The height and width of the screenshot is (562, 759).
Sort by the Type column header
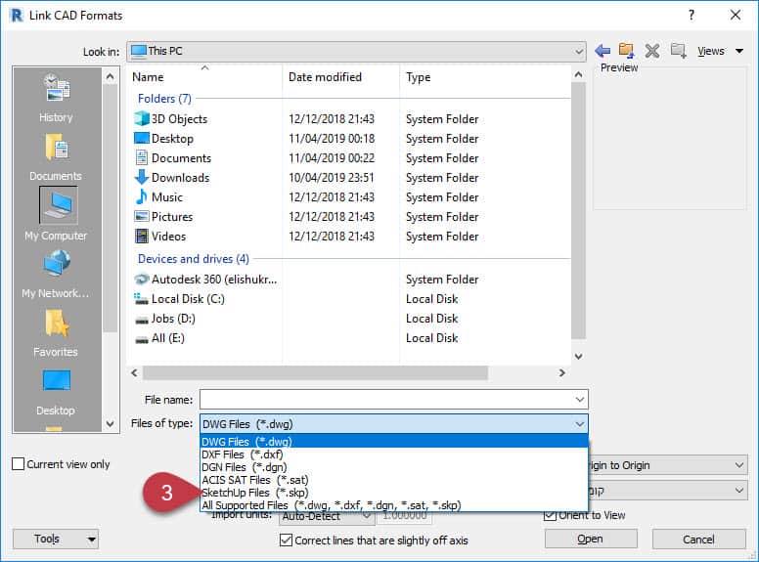(485, 77)
